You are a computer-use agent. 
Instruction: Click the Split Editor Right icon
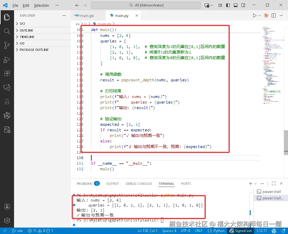click(273, 16)
